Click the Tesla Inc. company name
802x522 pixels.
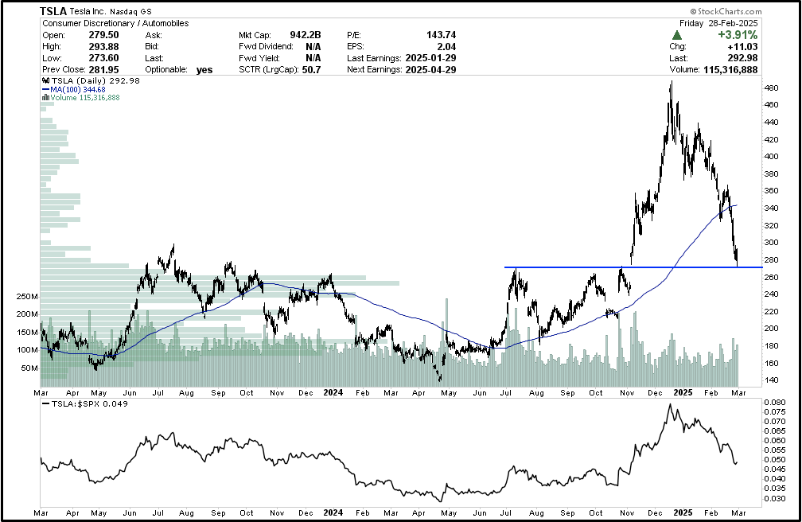pos(88,11)
